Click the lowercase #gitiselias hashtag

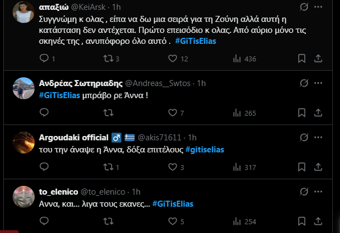204,149
